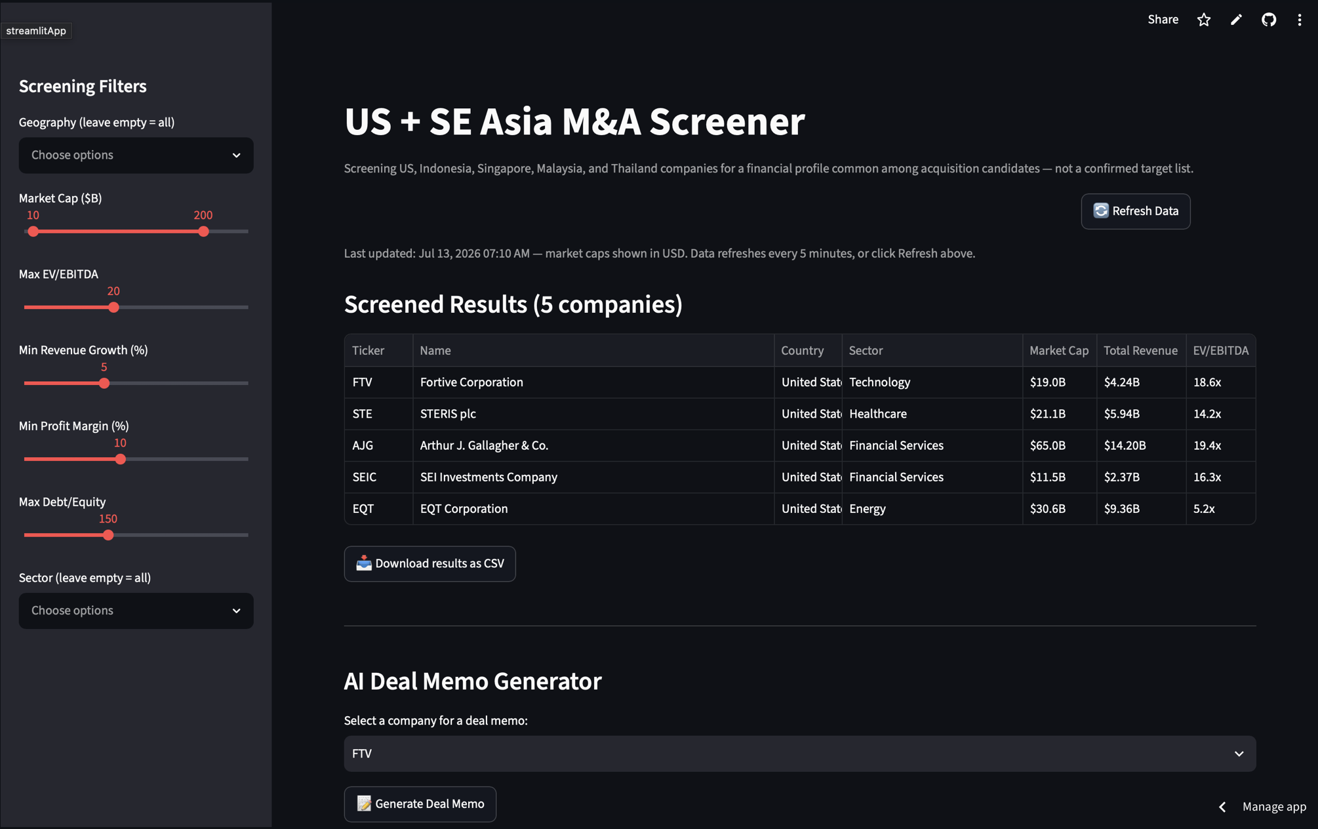Screen dimensions: 1318x829
Task: Click the Healthcare sector cell
Action: point(932,414)
